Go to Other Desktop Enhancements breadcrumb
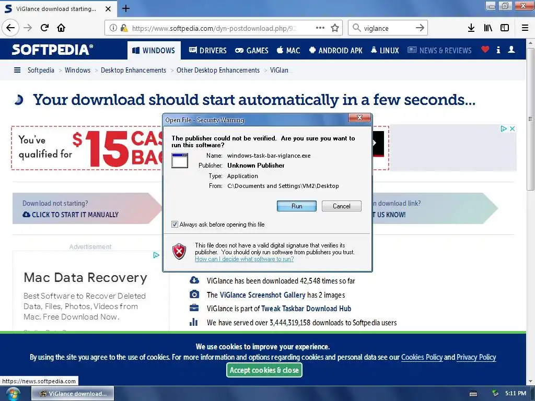 click(x=218, y=70)
